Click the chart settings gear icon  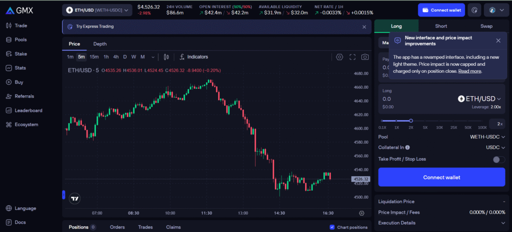tap(339, 57)
